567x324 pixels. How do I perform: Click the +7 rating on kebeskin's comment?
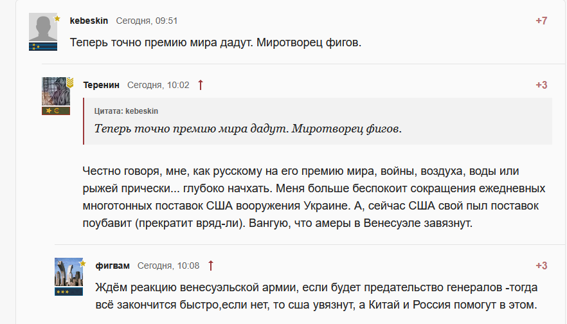[541, 21]
